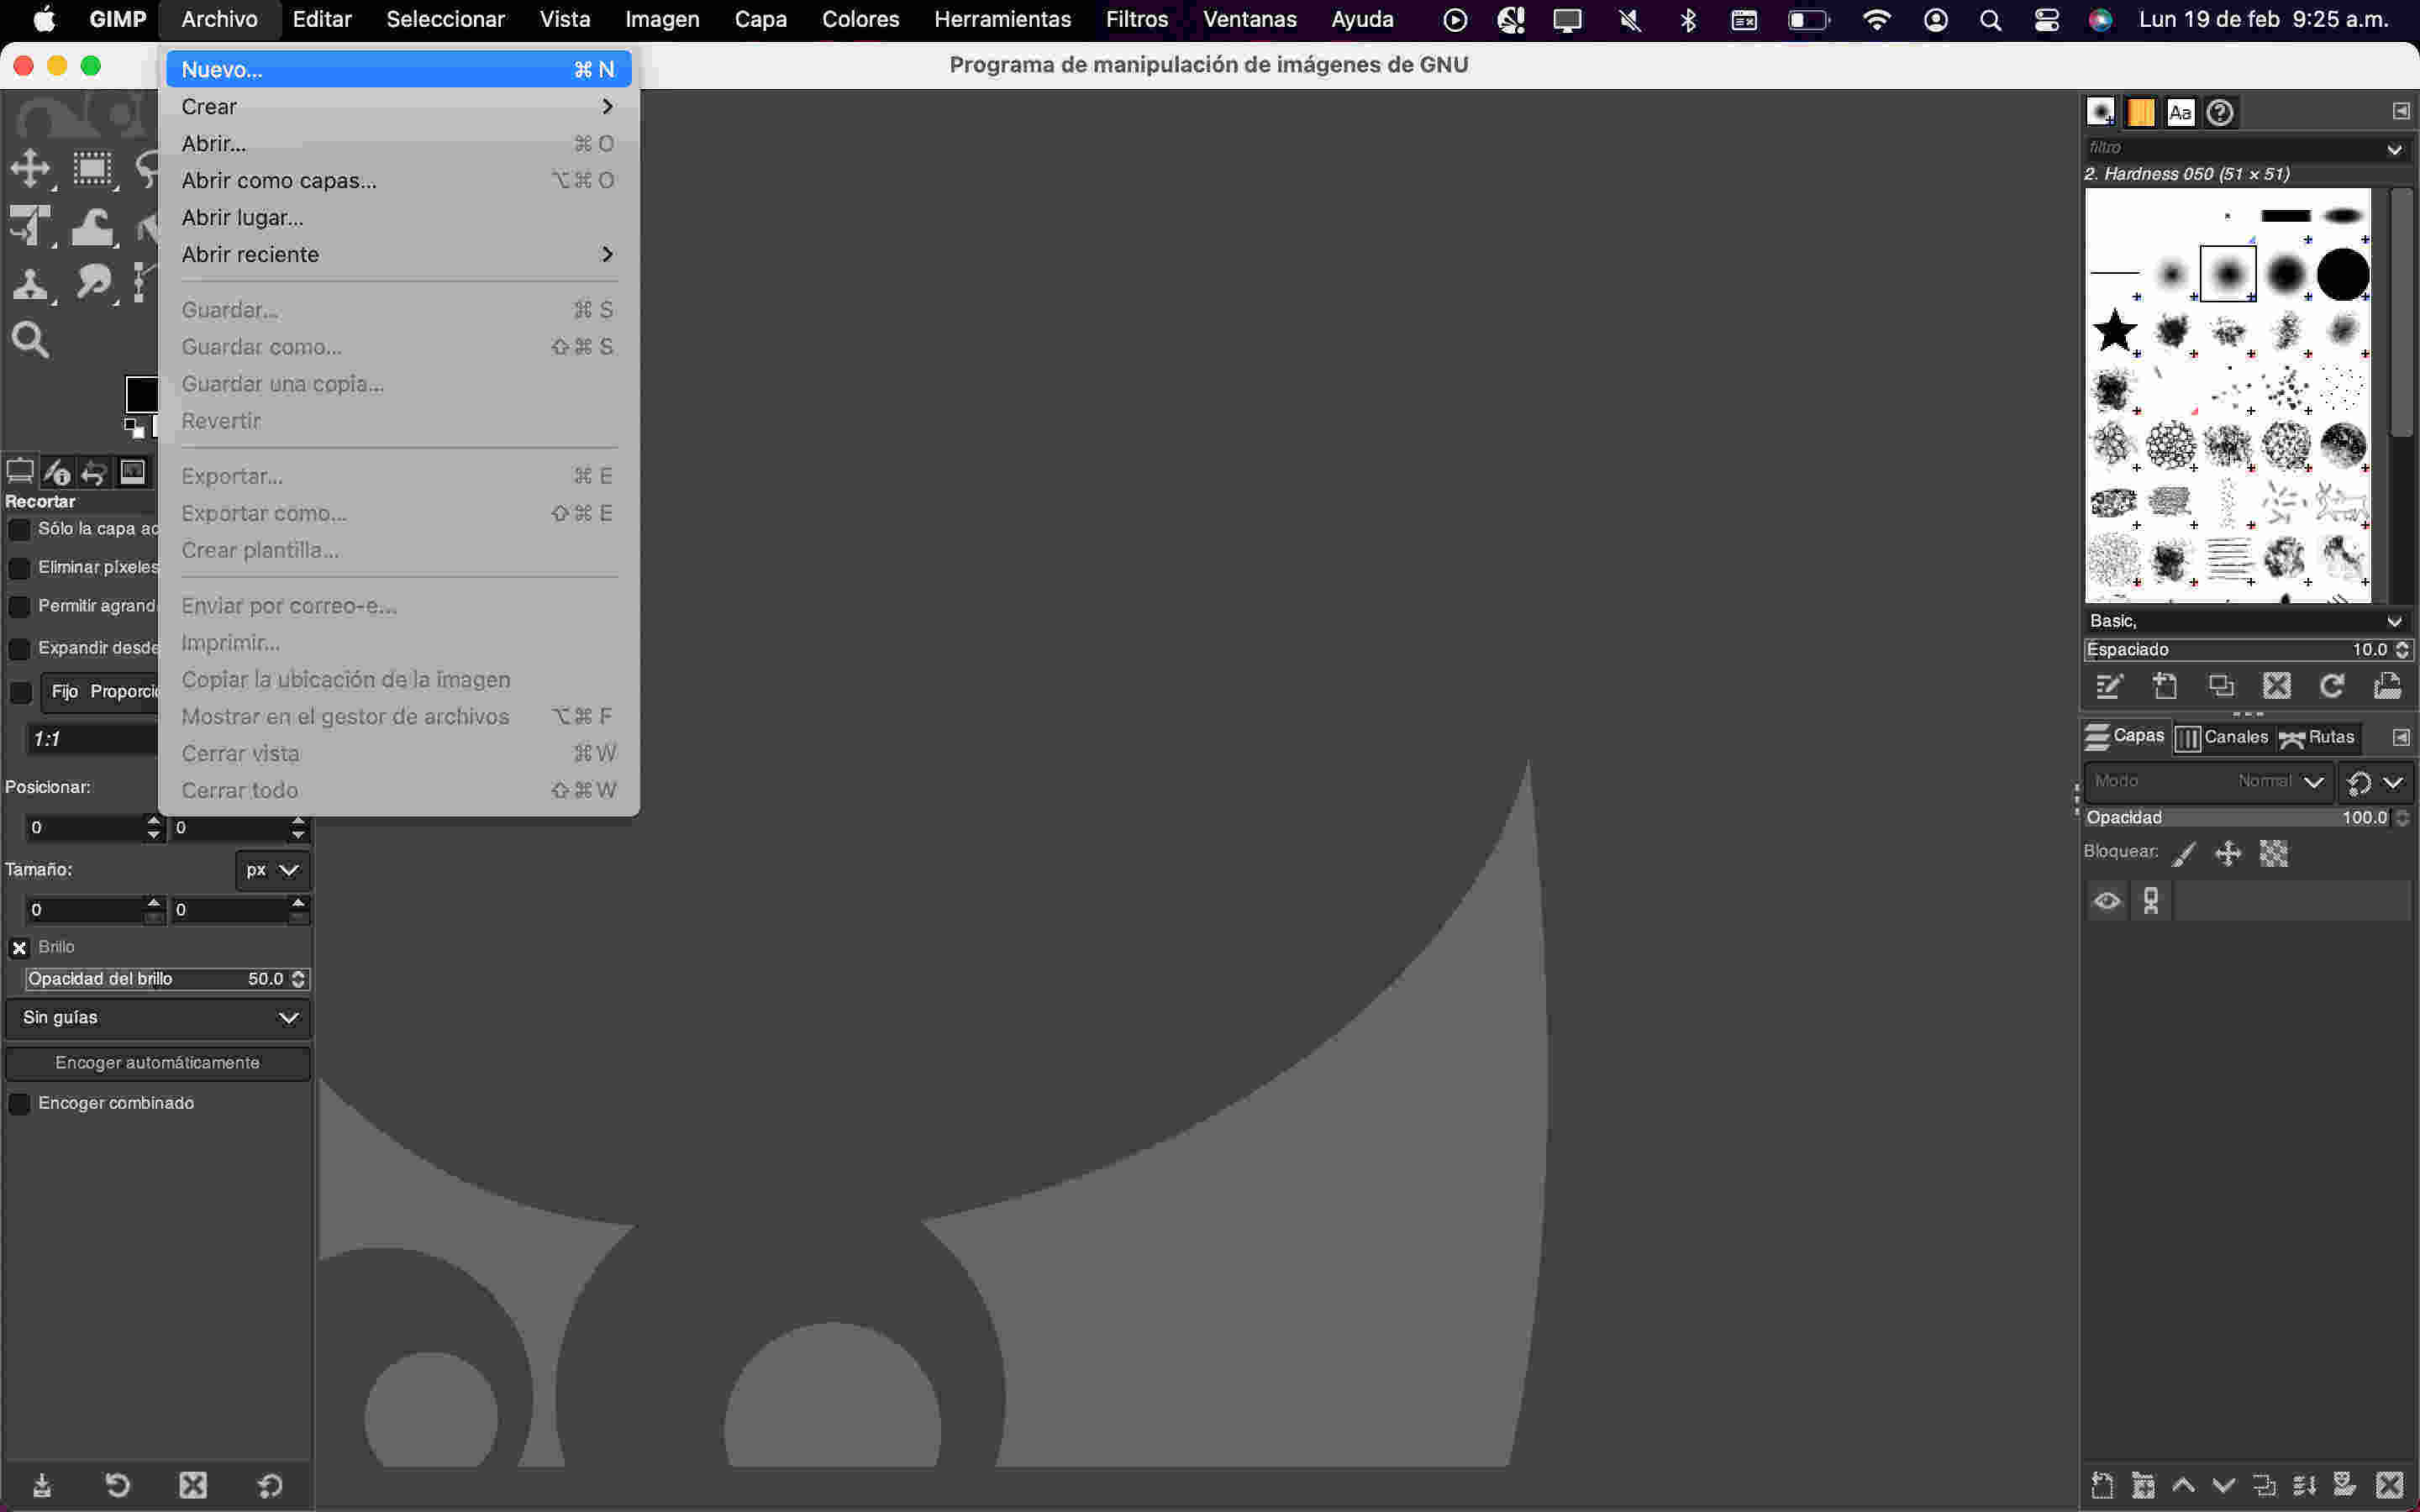Select the Move tool in toolbox

tap(30, 168)
